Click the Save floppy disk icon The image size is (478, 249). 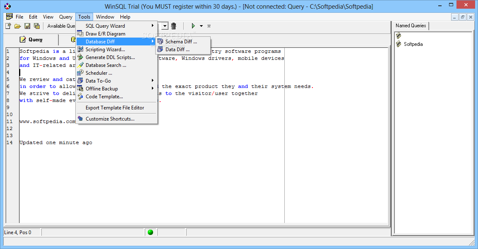27,26
